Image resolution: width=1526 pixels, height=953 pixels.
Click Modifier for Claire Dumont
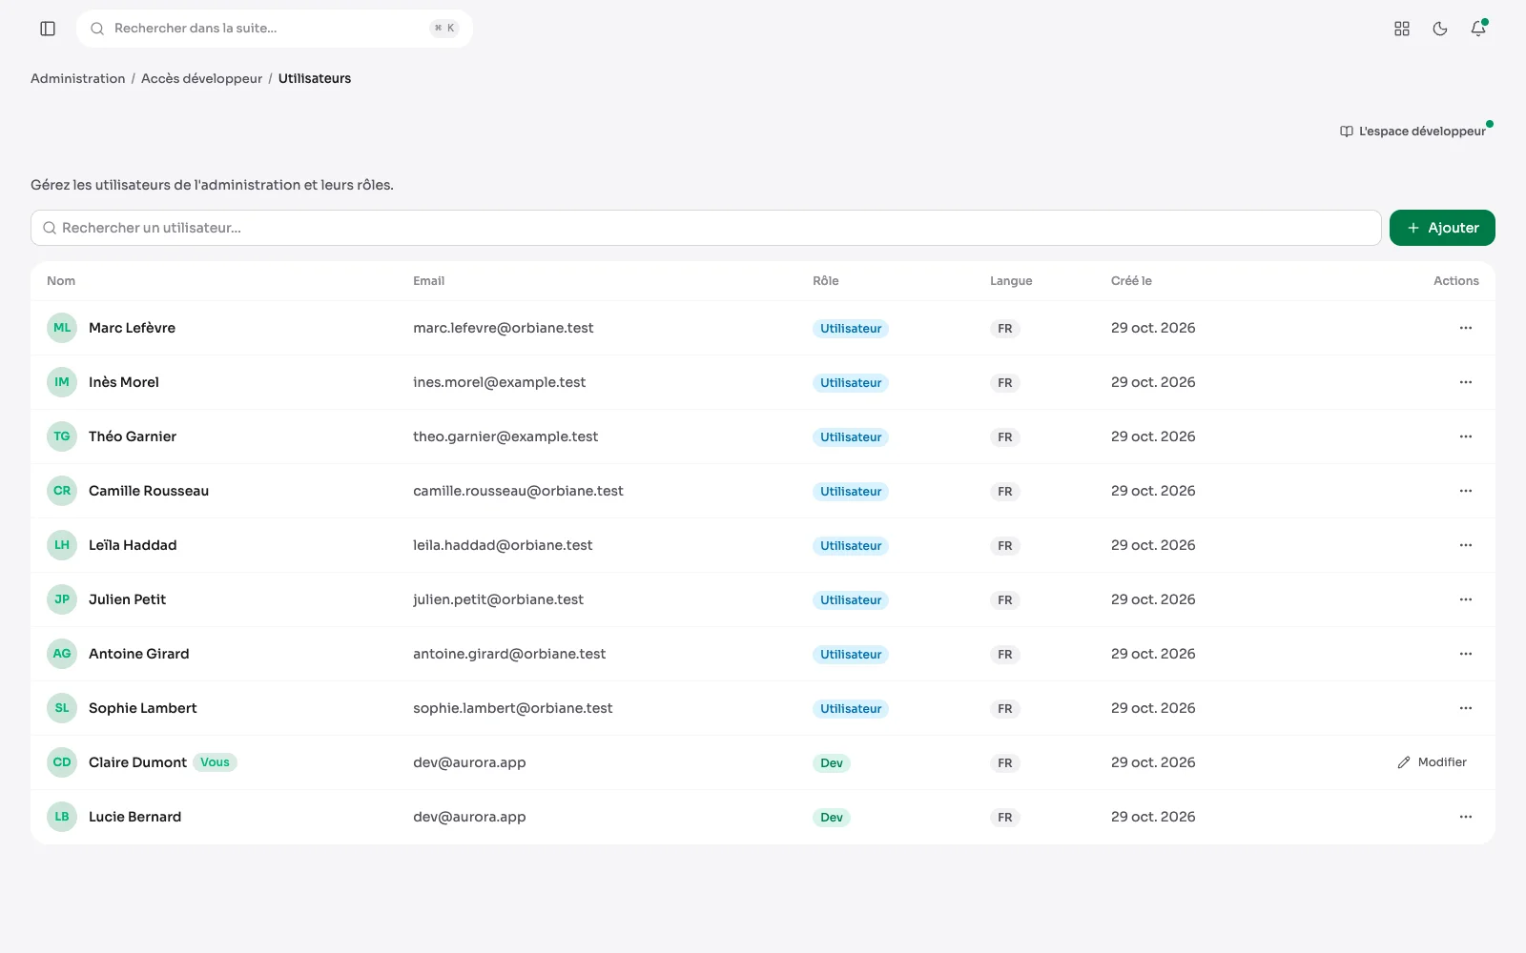pyautogui.click(x=1433, y=762)
